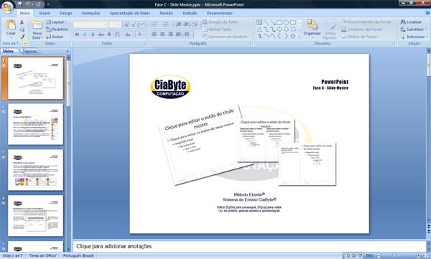Open the Office Button menu

click(7, 7)
